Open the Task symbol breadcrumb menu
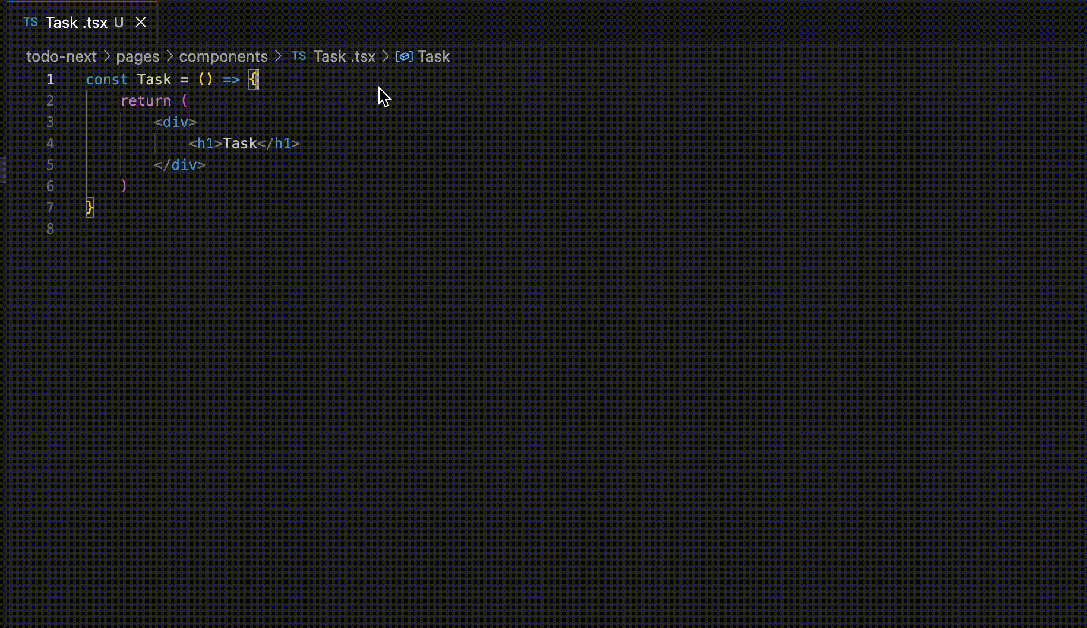 (x=434, y=56)
